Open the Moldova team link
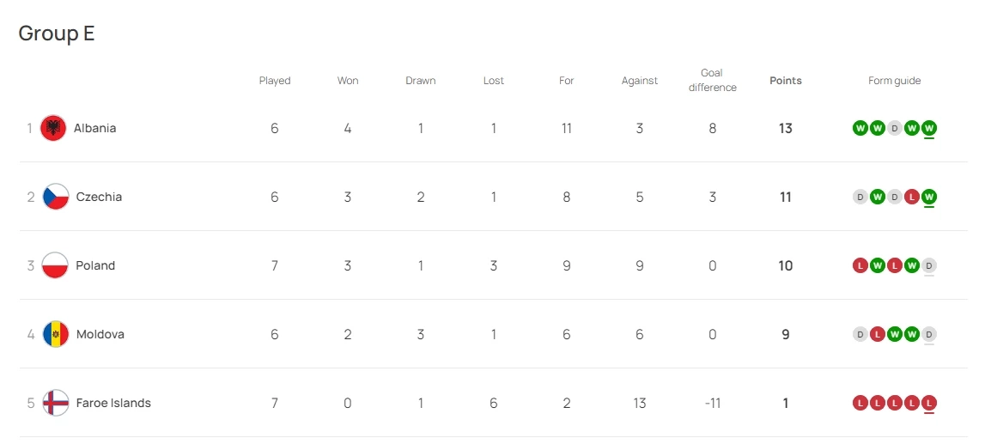The width and height of the screenshot is (985, 444). click(x=100, y=334)
